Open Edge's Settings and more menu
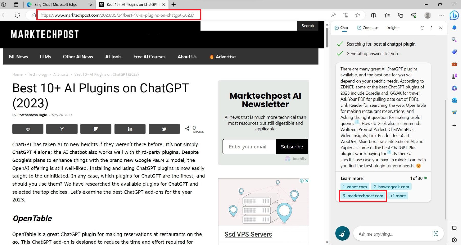 441,15
